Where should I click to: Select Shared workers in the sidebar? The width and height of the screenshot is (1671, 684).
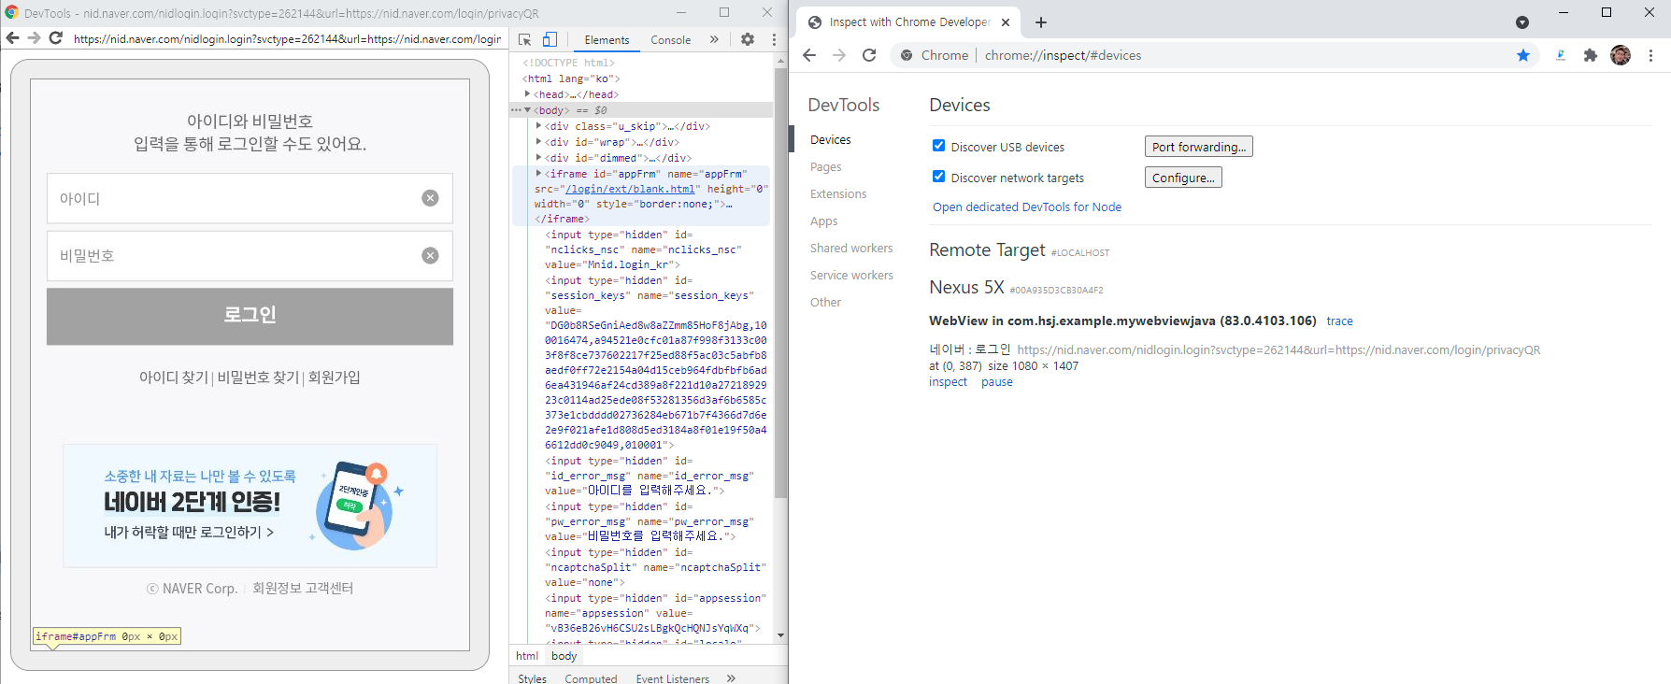pyautogui.click(x=851, y=249)
